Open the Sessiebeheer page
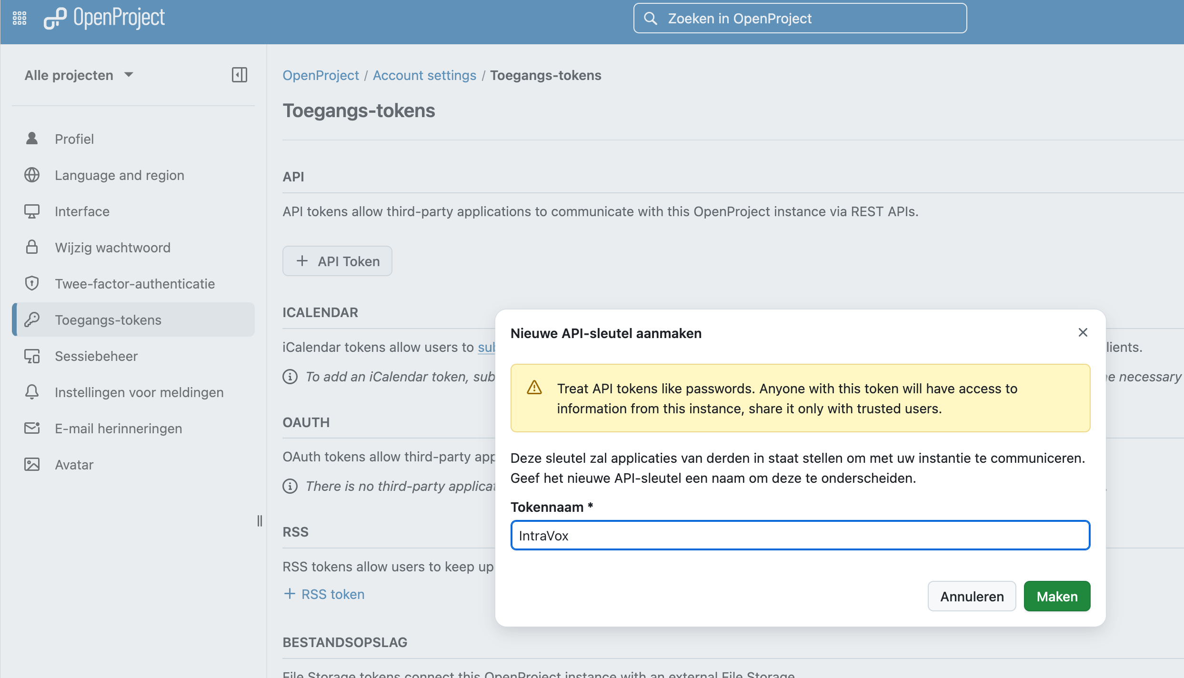Viewport: 1184px width, 678px height. 133,356
